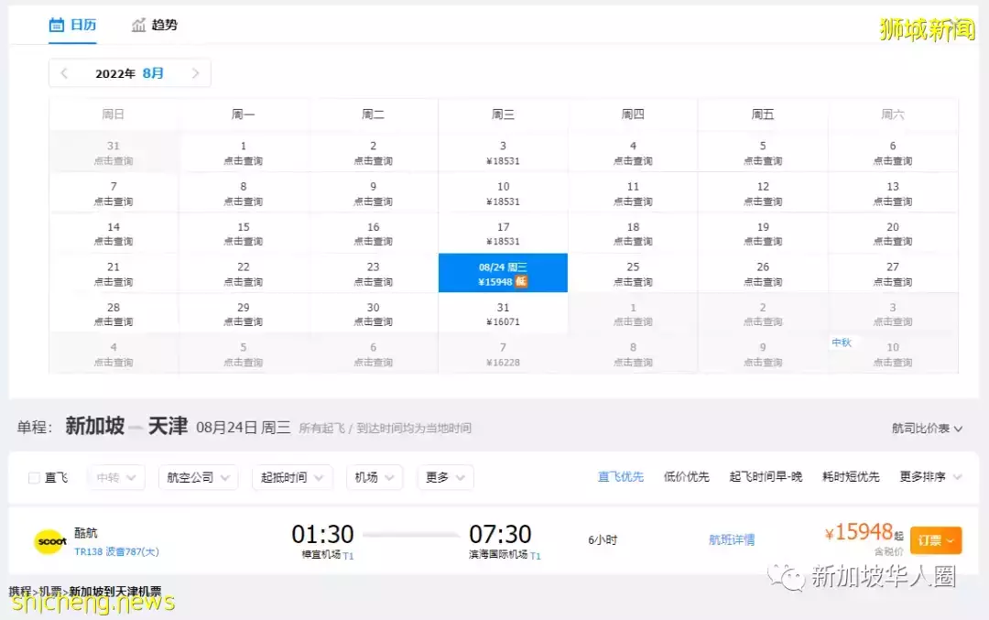989x620 pixels.
Task: Open the 机场 airport filter dropdown
Action: (x=375, y=477)
